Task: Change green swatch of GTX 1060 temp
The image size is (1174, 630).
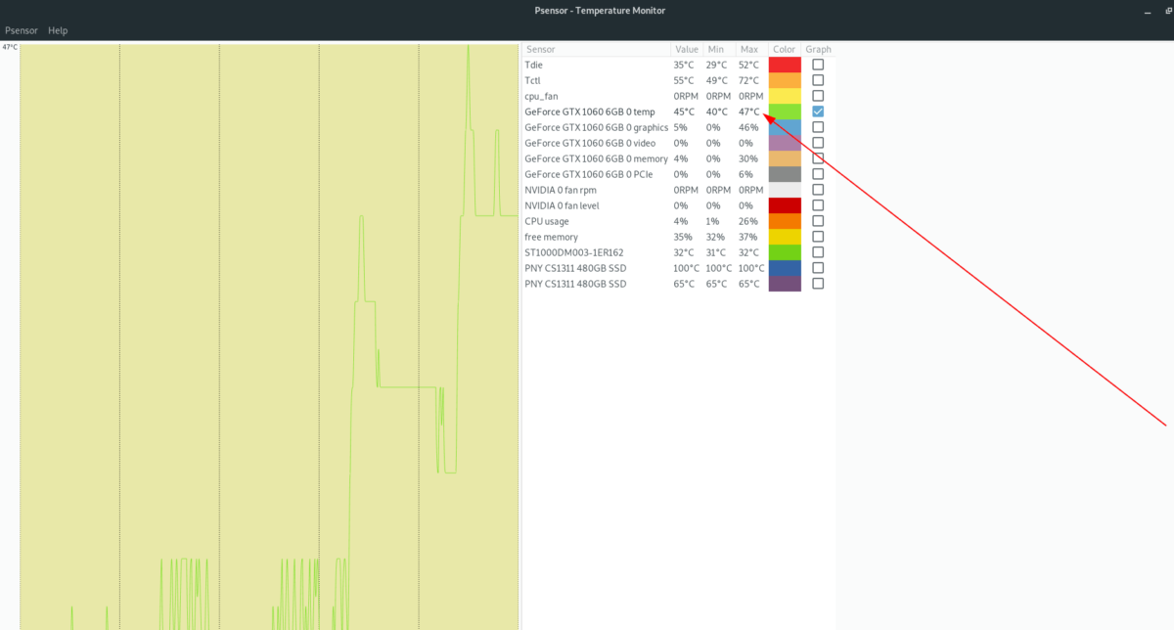Action: tap(785, 112)
